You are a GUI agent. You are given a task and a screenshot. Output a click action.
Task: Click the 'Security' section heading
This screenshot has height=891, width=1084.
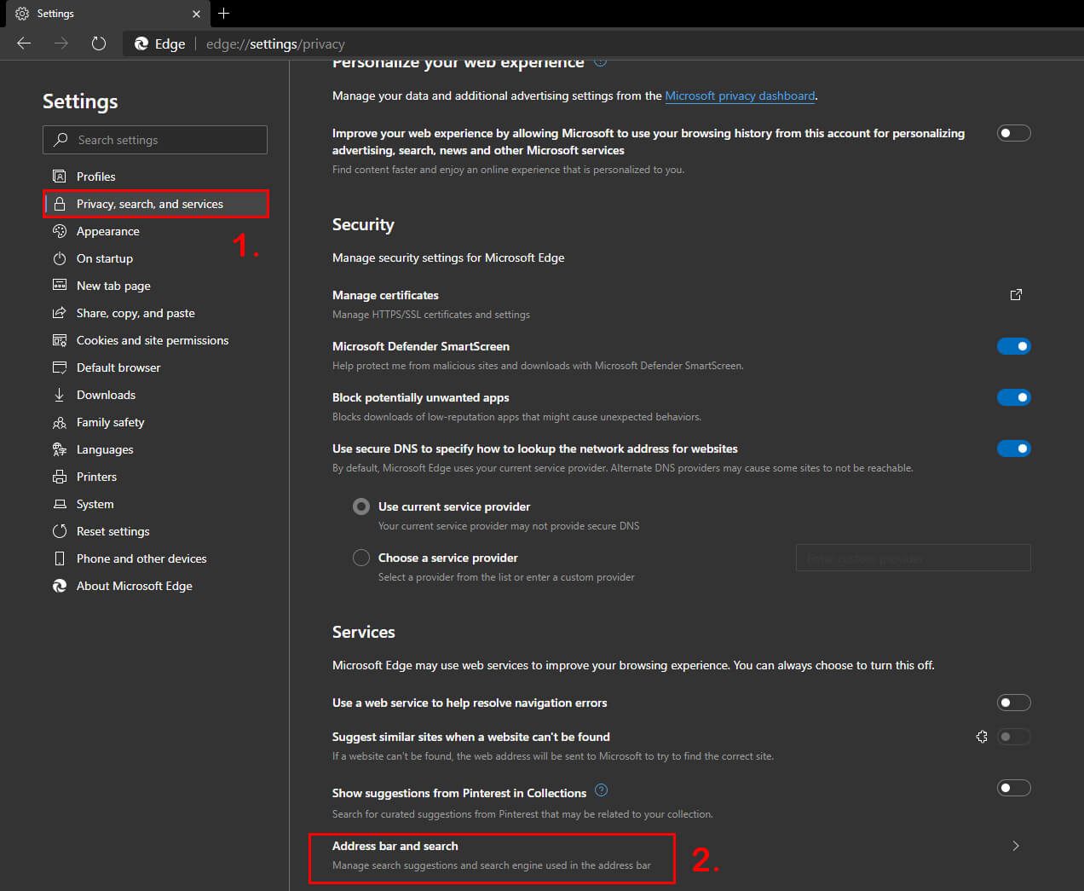click(x=363, y=225)
